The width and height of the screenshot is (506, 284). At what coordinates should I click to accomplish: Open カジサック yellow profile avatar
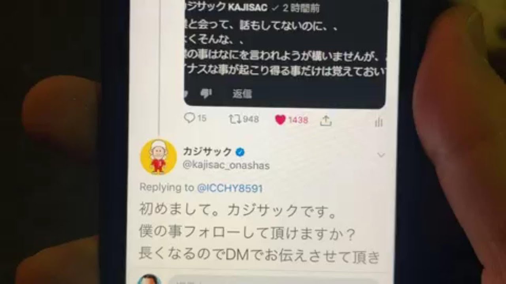158,157
